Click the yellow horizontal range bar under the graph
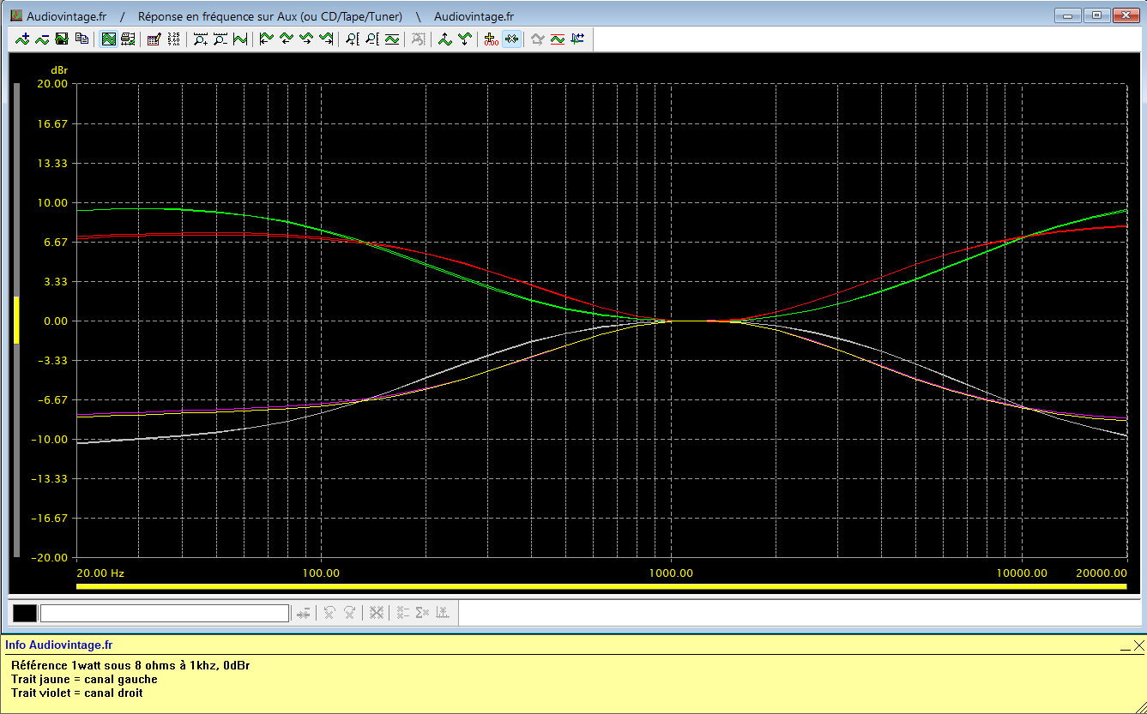This screenshot has height=714, width=1147. [601, 586]
